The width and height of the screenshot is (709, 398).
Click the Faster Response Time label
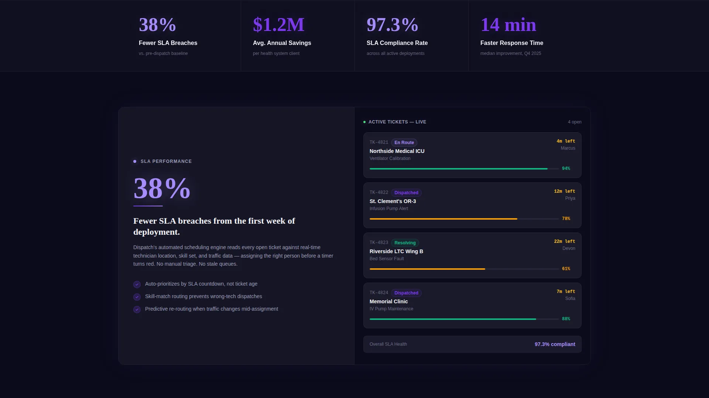(511, 43)
